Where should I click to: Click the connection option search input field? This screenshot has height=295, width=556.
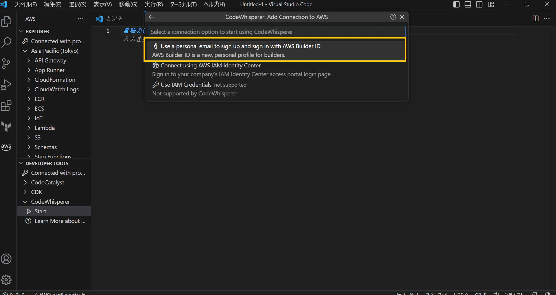[x=277, y=32]
